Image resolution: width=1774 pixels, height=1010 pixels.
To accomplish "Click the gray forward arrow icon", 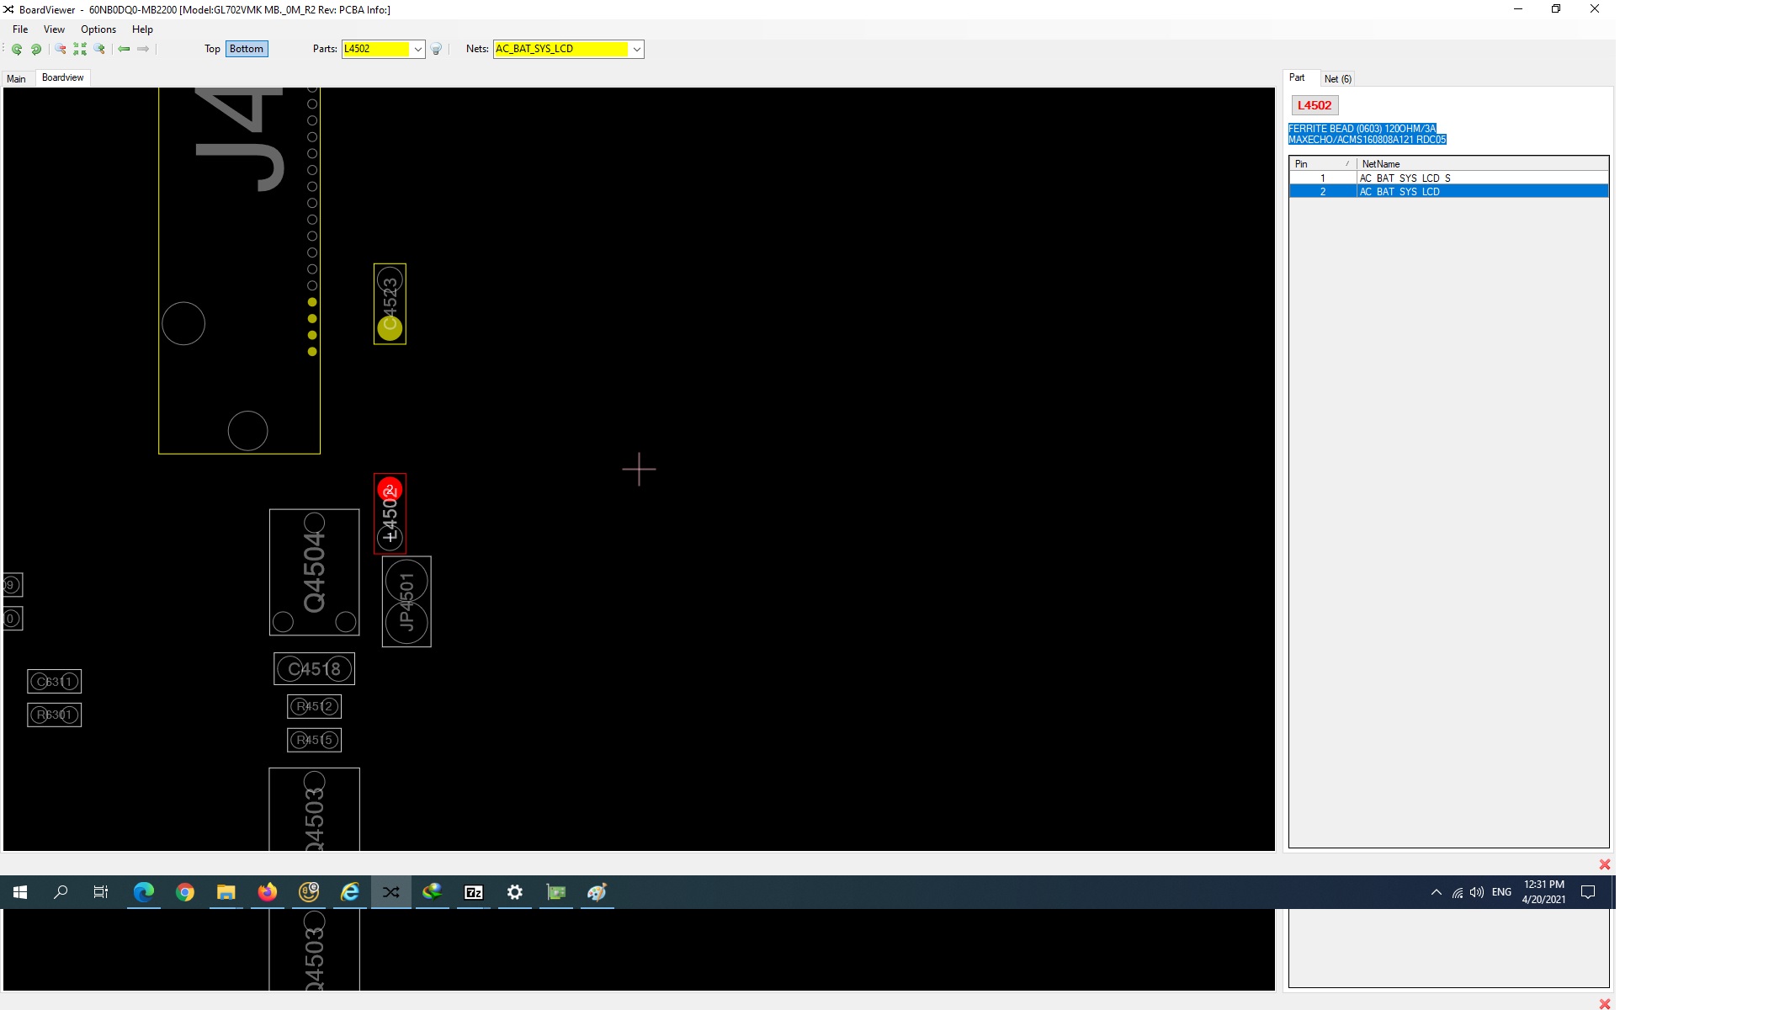I will tap(143, 49).
